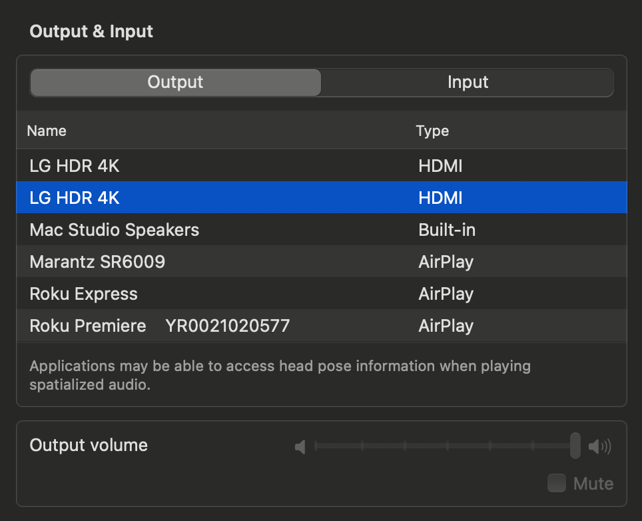Click AirPlay in the Marantz SR6009 row
This screenshot has height=521, width=642.
tap(446, 262)
